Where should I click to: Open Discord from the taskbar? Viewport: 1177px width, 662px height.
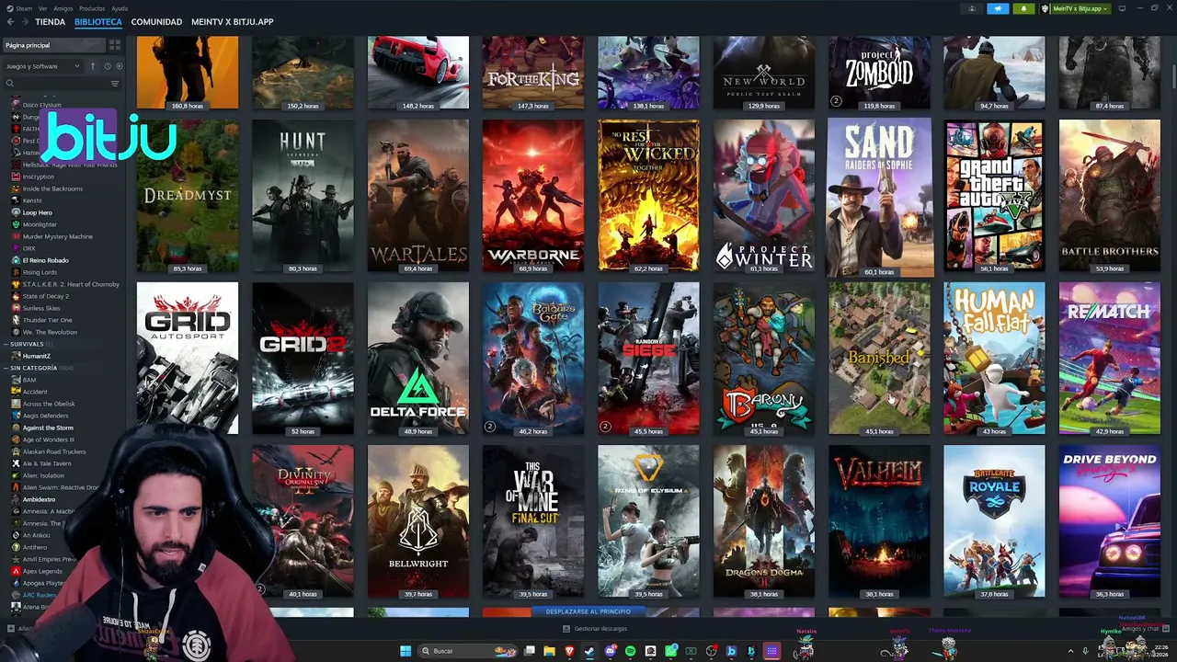click(610, 651)
